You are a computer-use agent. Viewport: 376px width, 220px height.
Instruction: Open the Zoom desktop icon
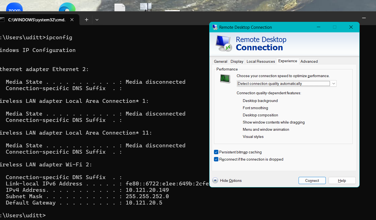[14, 7]
